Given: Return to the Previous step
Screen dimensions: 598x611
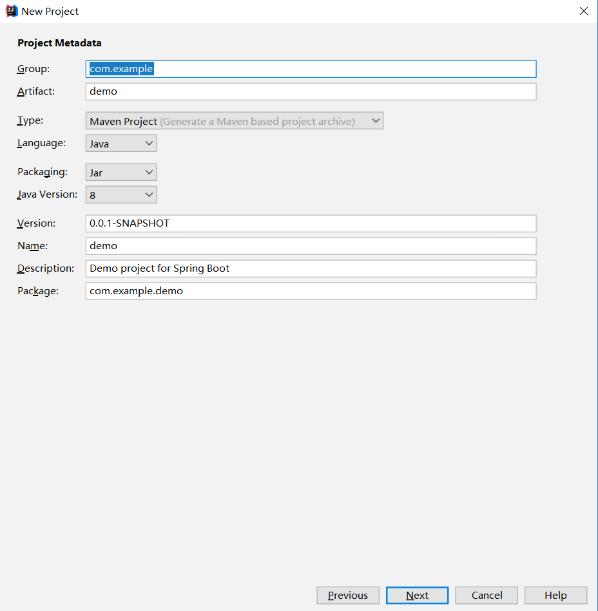Looking at the screenshot, I should 348,596.
